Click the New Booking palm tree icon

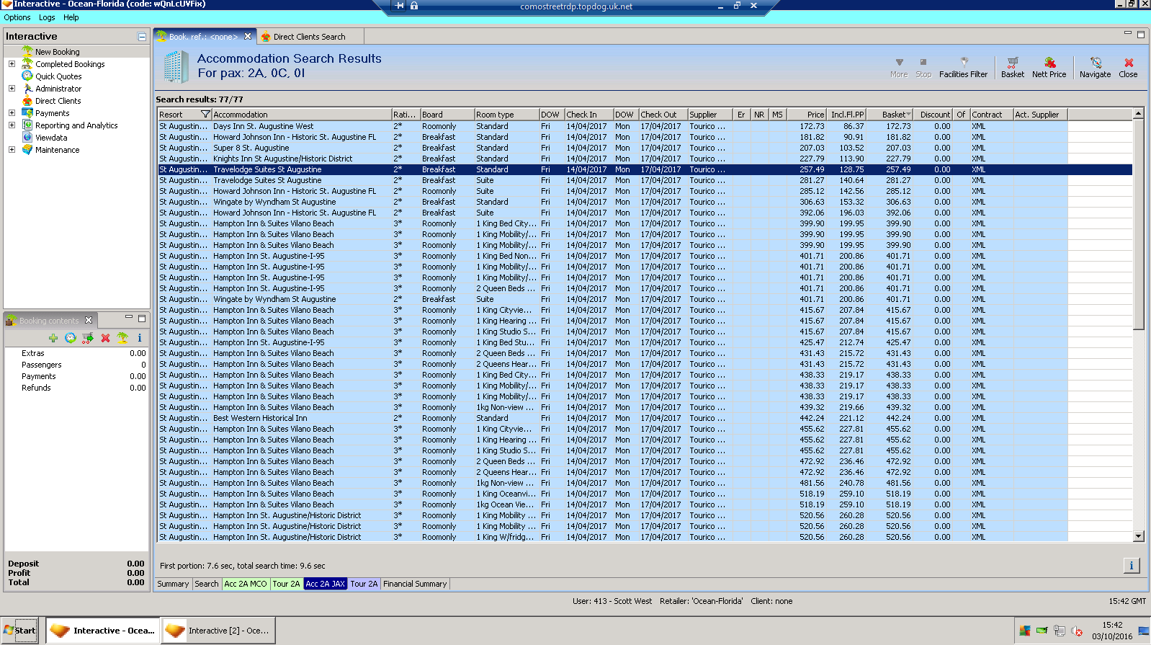point(27,51)
